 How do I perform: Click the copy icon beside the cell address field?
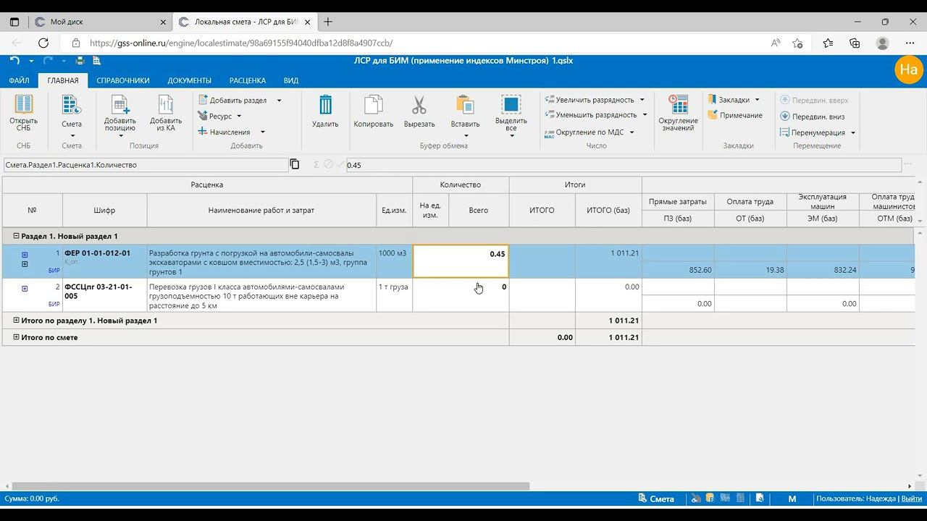[x=295, y=164]
